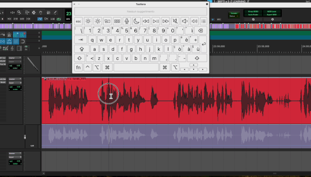This screenshot has width=311, height=177.
Task: Toggle the right shift key on keyboard
Action: pos(197,58)
